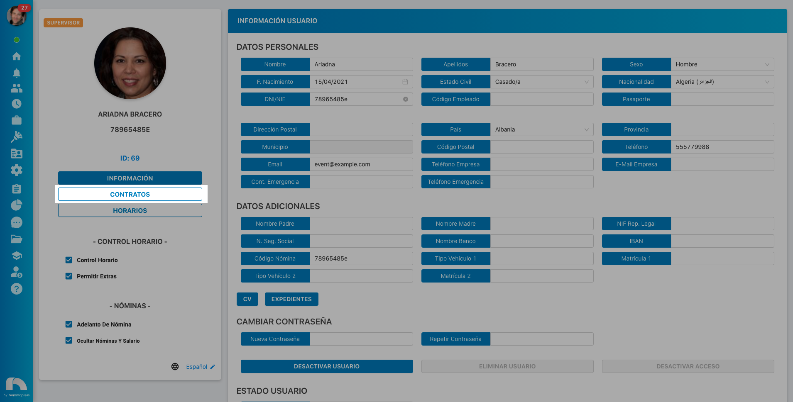The height and width of the screenshot is (402, 793).
Task: Click the green online status dot
Action: (x=17, y=40)
